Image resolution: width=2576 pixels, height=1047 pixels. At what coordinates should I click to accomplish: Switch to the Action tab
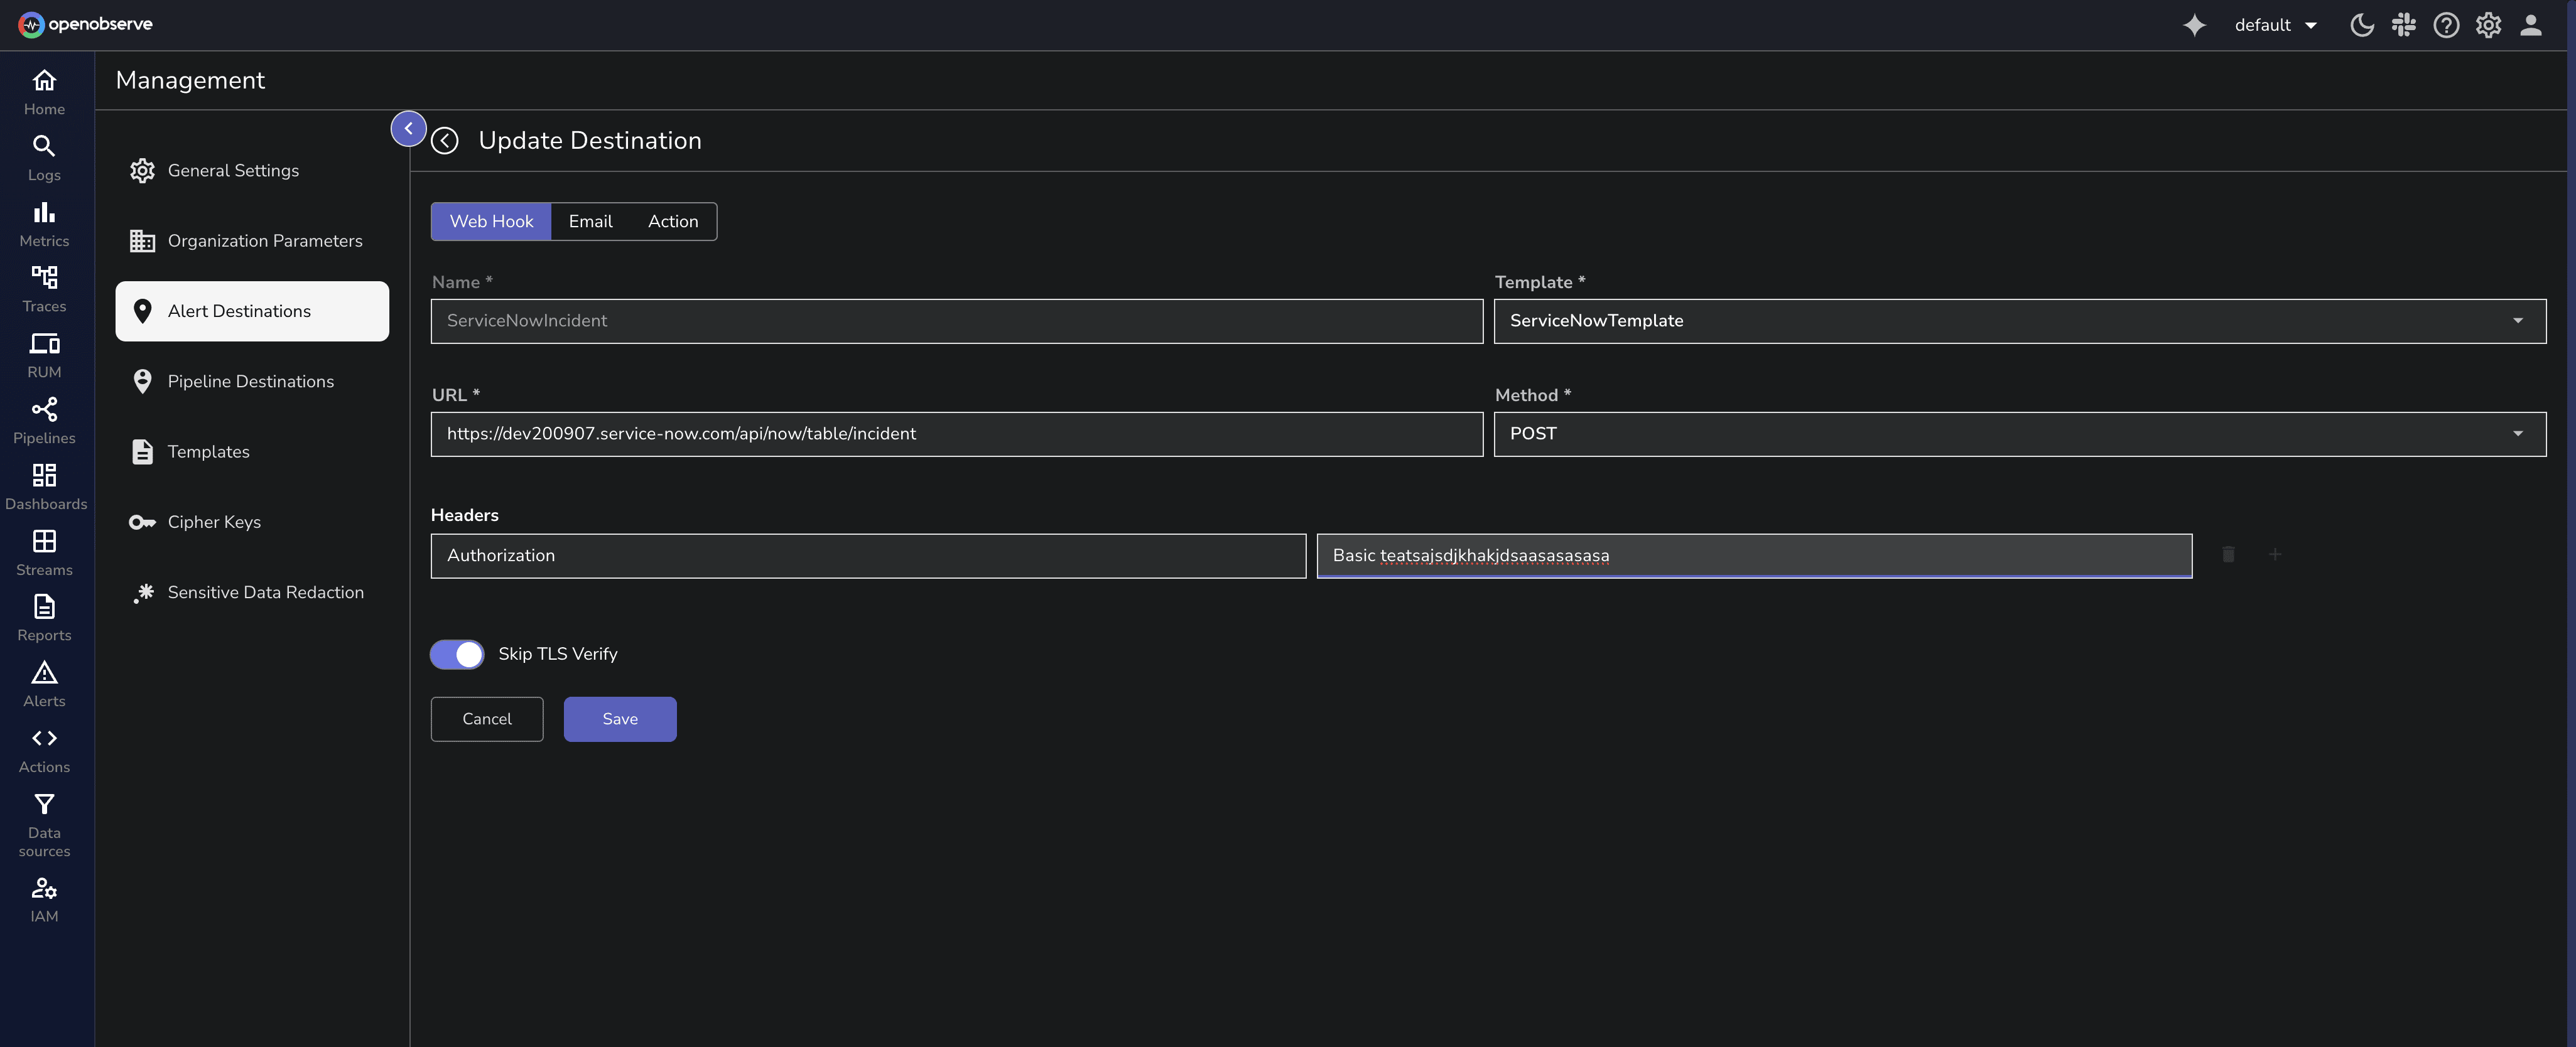click(672, 221)
